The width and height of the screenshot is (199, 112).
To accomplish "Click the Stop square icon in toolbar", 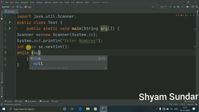I will coord(183,7).
